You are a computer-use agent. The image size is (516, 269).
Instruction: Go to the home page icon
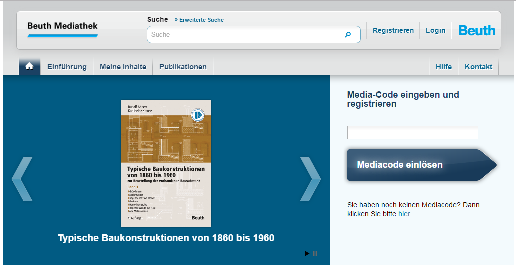click(x=29, y=66)
